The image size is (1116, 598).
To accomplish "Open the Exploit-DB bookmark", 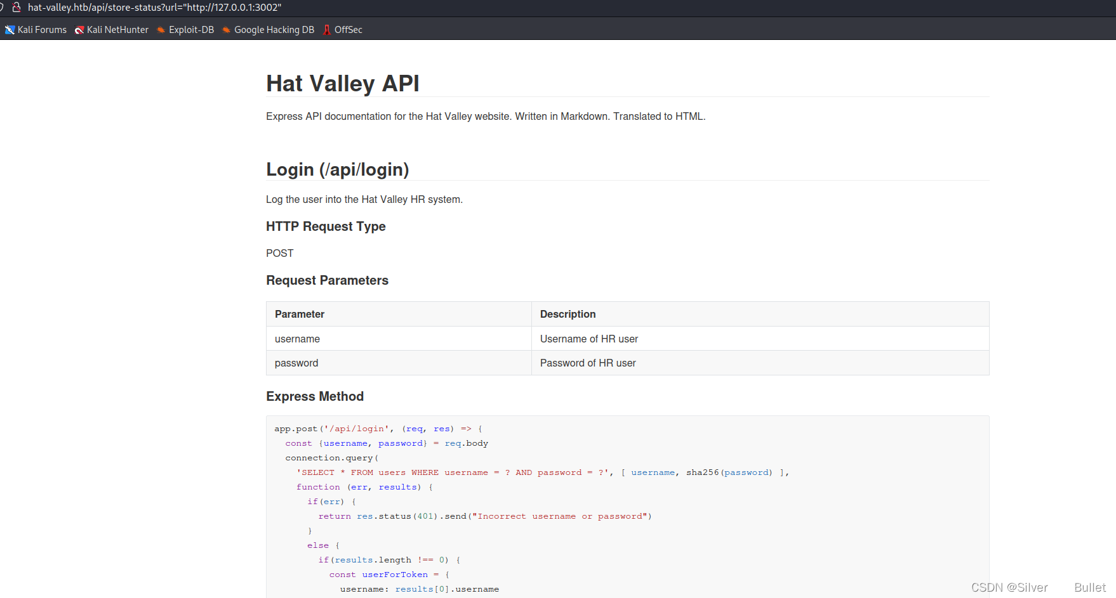I will pos(185,30).
